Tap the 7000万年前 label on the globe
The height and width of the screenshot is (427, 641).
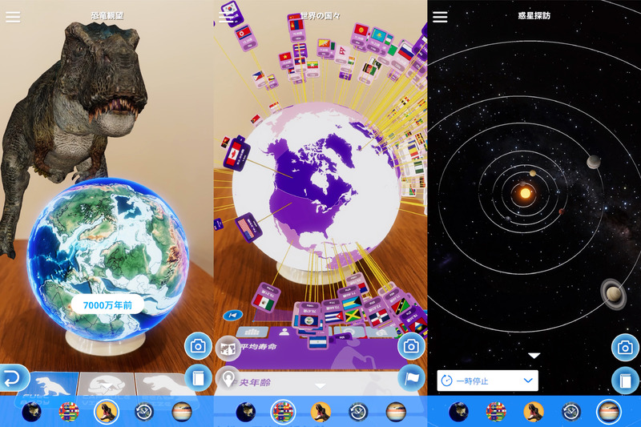[x=107, y=305]
